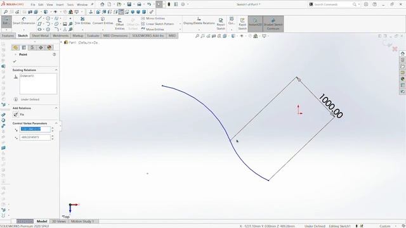Click Rapid Sketch tool
This screenshot has height=228, width=406.
(x=242, y=24)
